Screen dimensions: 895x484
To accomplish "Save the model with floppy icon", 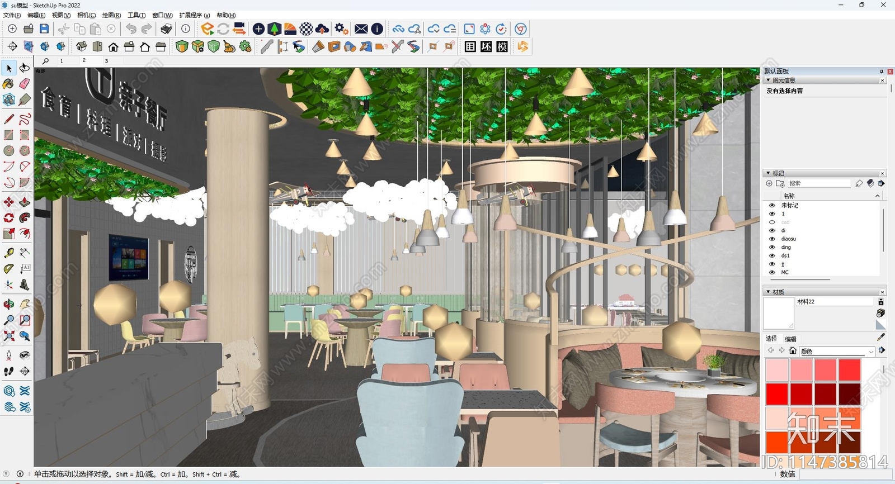I will [44, 29].
